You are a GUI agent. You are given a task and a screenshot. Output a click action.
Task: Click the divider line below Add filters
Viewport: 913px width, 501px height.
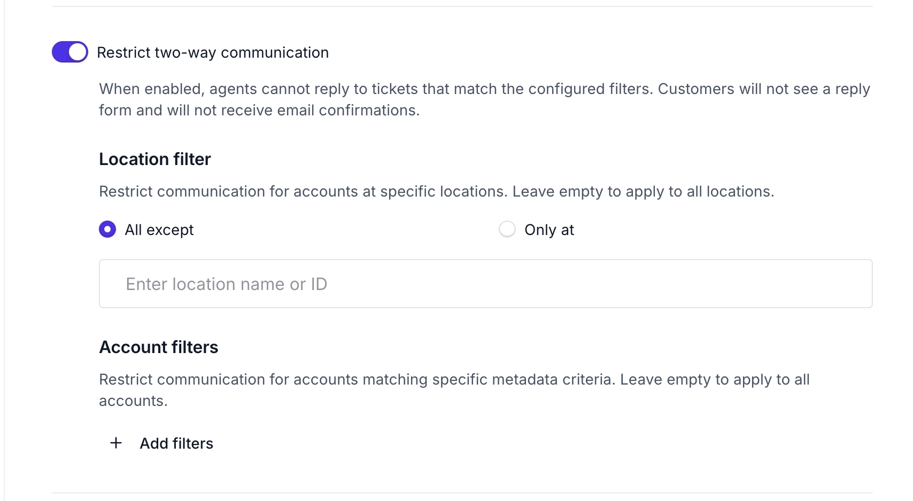[x=462, y=492]
